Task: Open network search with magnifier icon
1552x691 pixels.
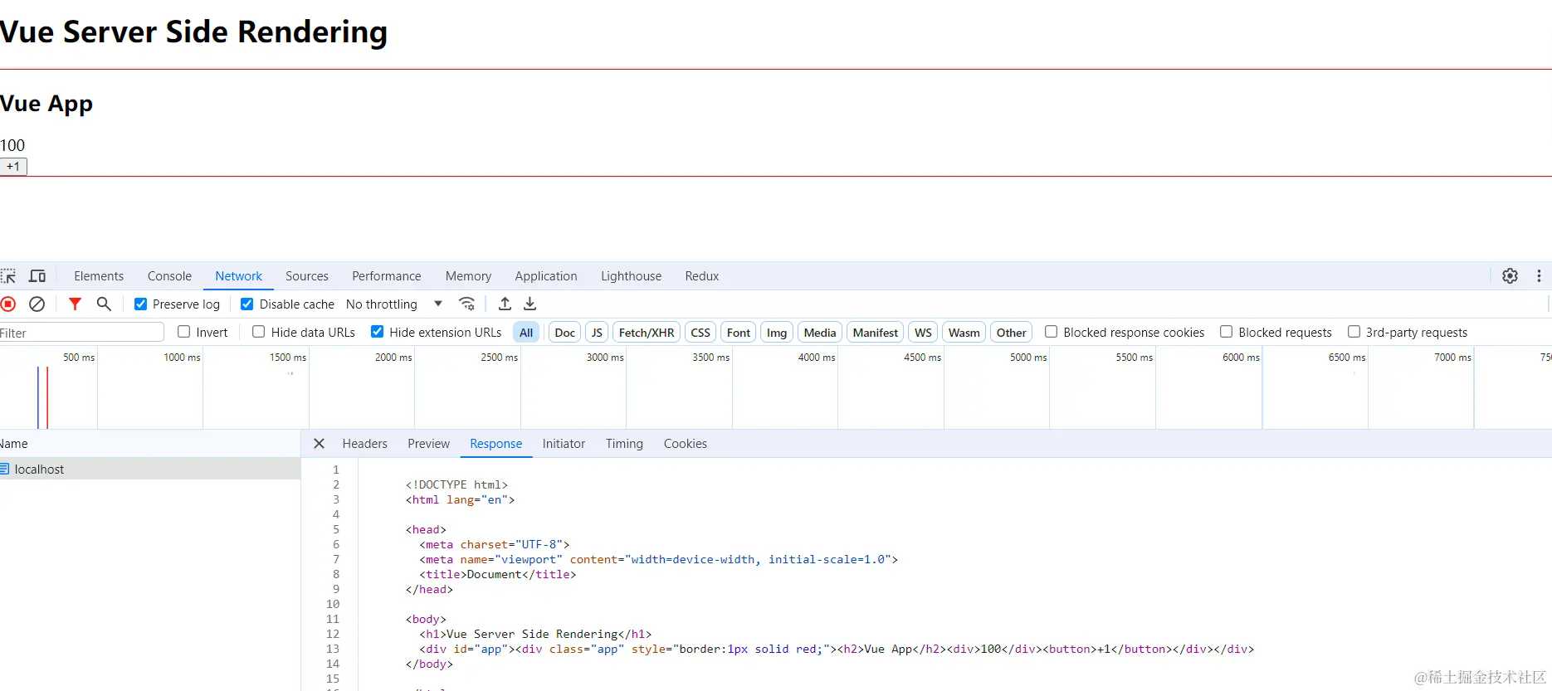Action: 104,304
